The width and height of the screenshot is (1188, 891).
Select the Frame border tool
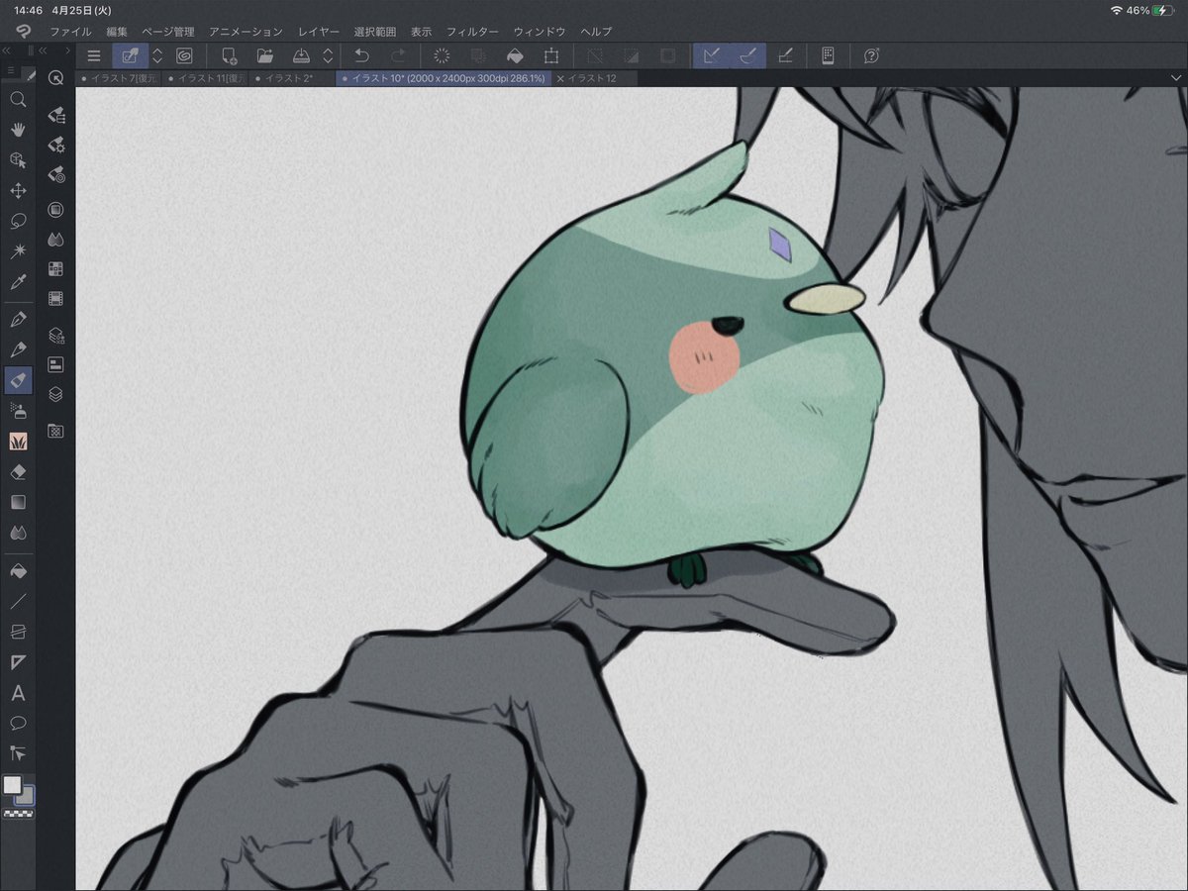[x=18, y=631]
